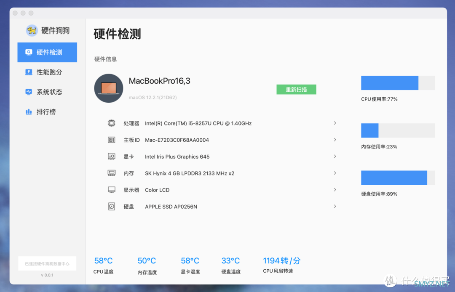The width and height of the screenshot is (455, 292).
Task: Open the 排行榜 tab
Action: pyautogui.click(x=47, y=112)
